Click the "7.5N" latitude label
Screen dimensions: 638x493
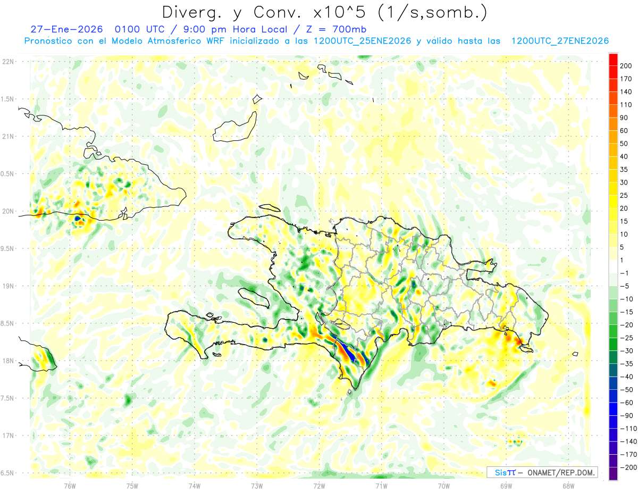click(8, 398)
